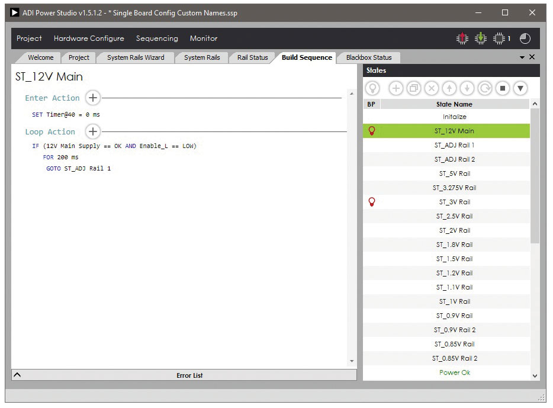Viewport: 553px width, 408px height.
Task: Click the square stop icon in States toolbar
Action: 503,88
